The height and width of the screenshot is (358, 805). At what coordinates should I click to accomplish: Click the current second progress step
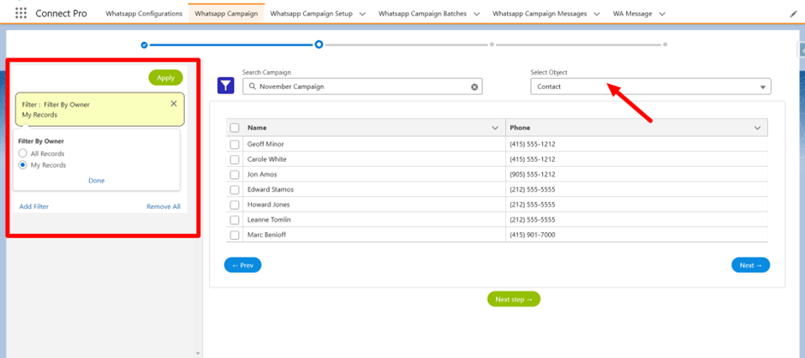click(319, 45)
